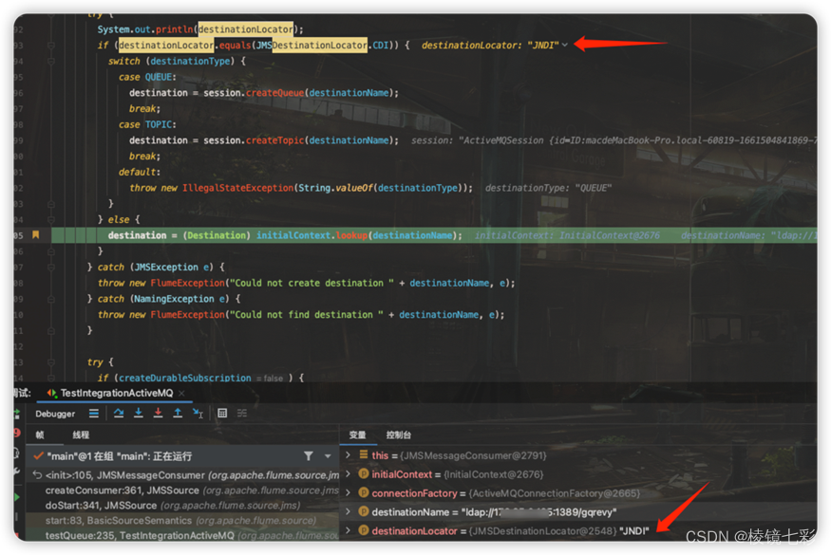Click the parameter icon beside destinationLocator variable
Image resolution: width=831 pixels, height=555 pixels.
[364, 530]
